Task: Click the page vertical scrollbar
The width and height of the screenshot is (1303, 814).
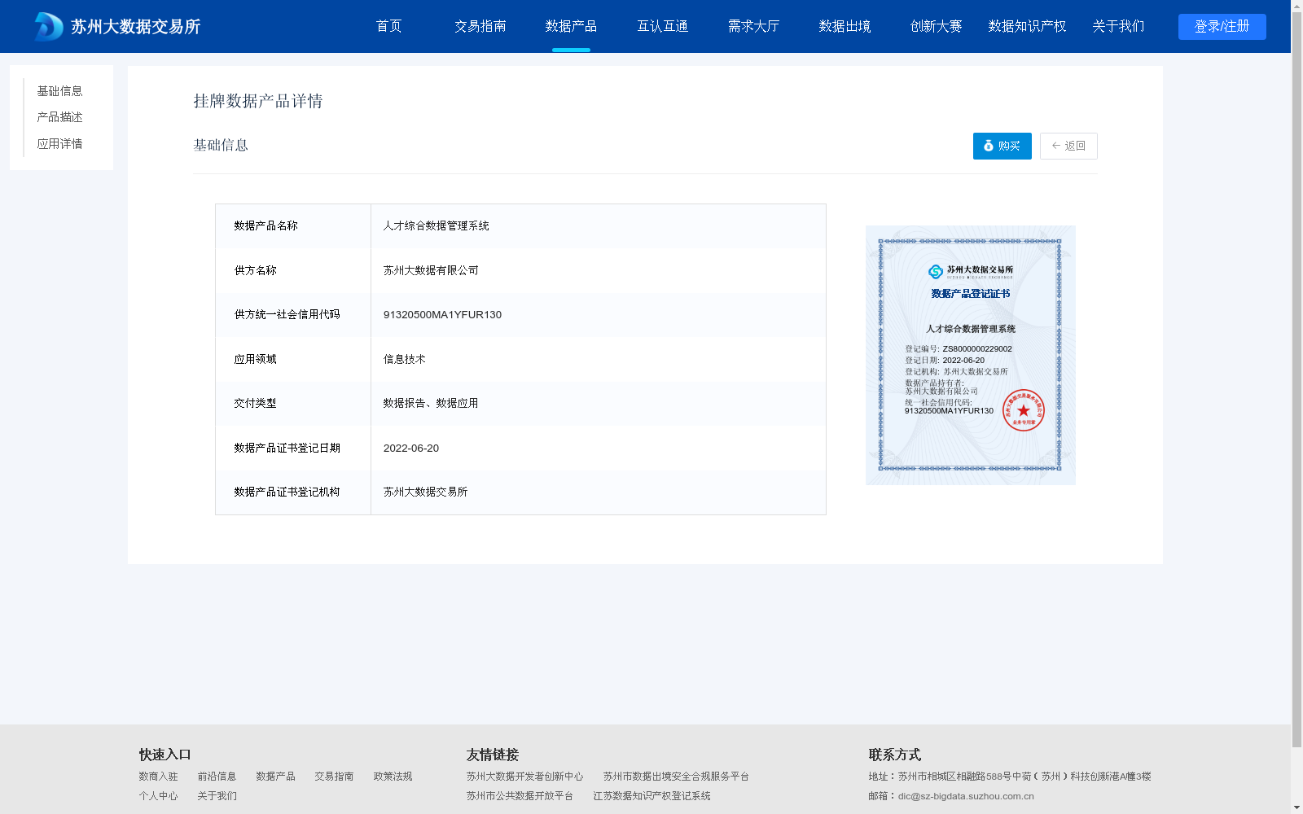Action: click(1296, 381)
